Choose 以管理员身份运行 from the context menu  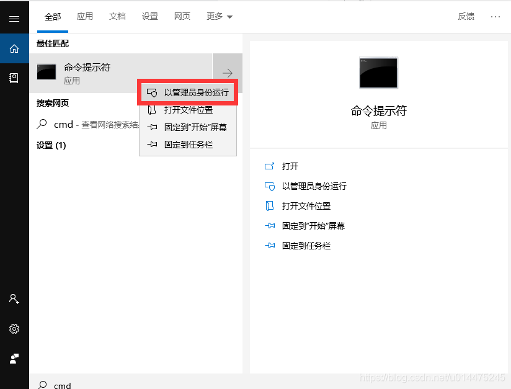point(188,92)
